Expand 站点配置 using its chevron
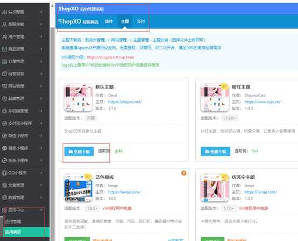298x241 pixels. pos(41,12)
